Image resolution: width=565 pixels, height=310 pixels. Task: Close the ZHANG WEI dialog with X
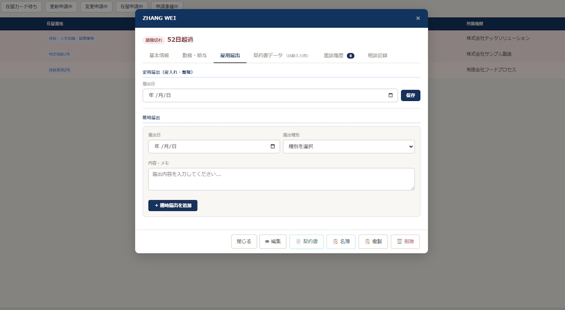click(x=418, y=19)
